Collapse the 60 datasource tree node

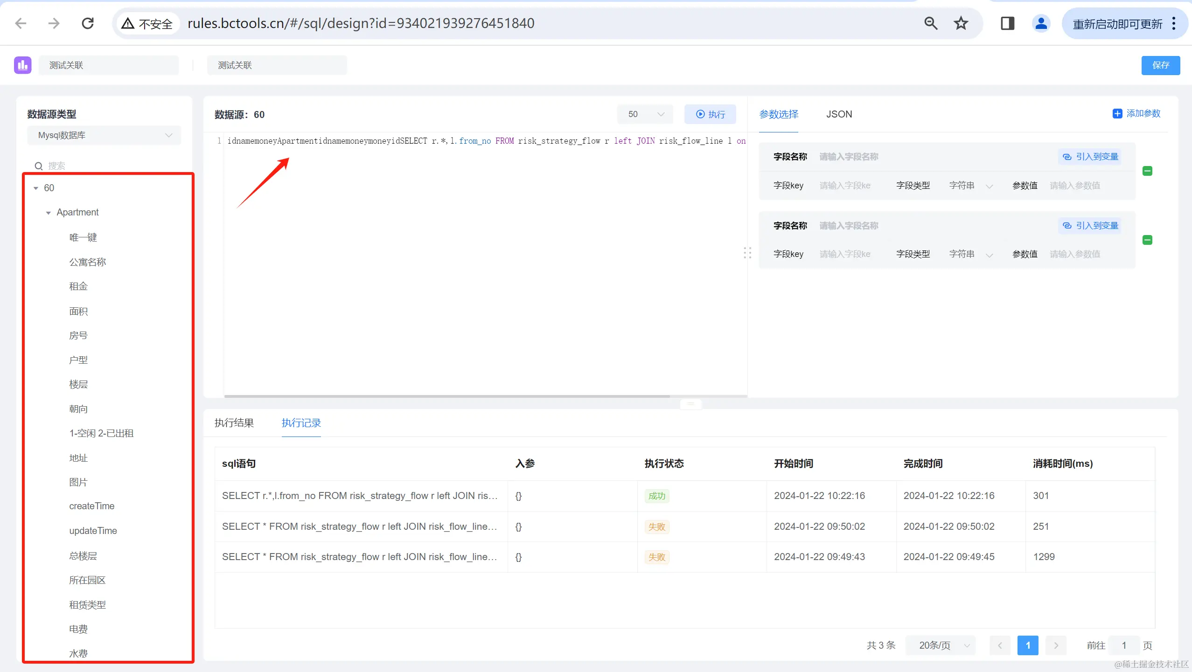[36, 188]
